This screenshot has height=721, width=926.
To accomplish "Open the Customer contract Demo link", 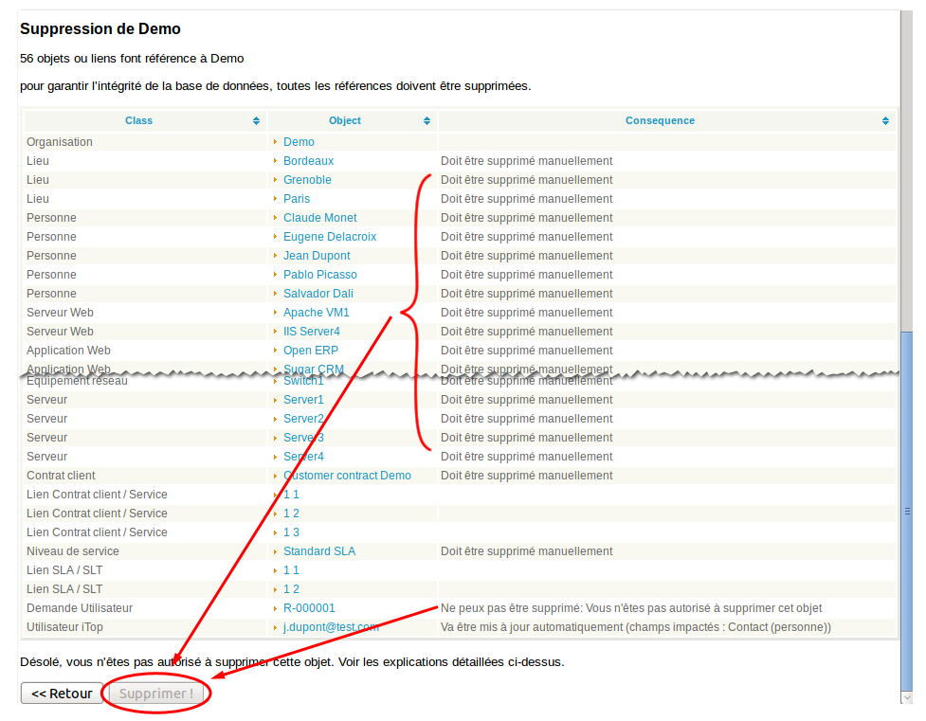I will click(347, 476).
